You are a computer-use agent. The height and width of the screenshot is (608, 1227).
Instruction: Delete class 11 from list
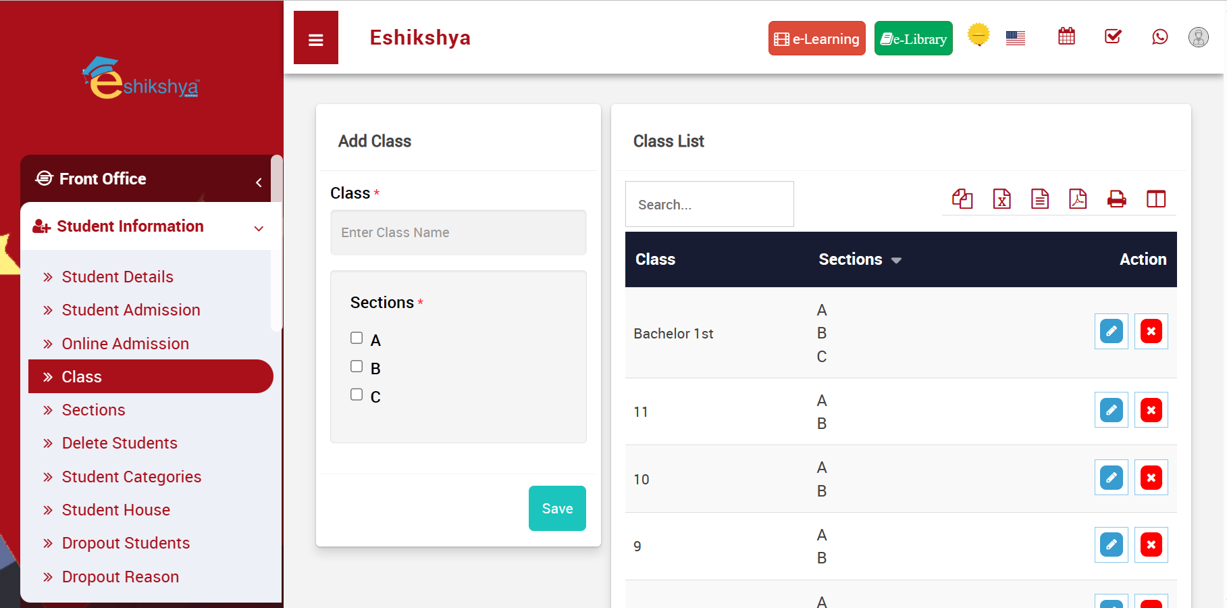click(x=1151, y=410)
